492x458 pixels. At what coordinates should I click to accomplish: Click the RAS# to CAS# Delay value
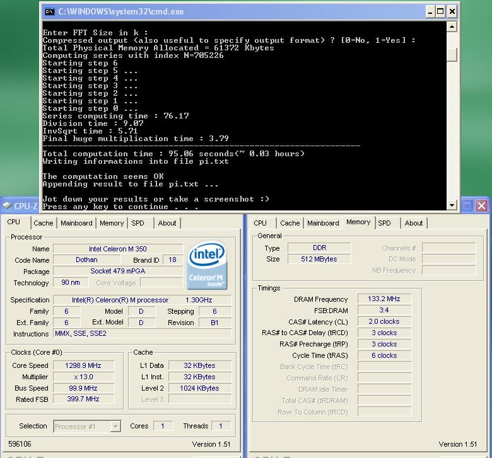(x=384, y=333)
